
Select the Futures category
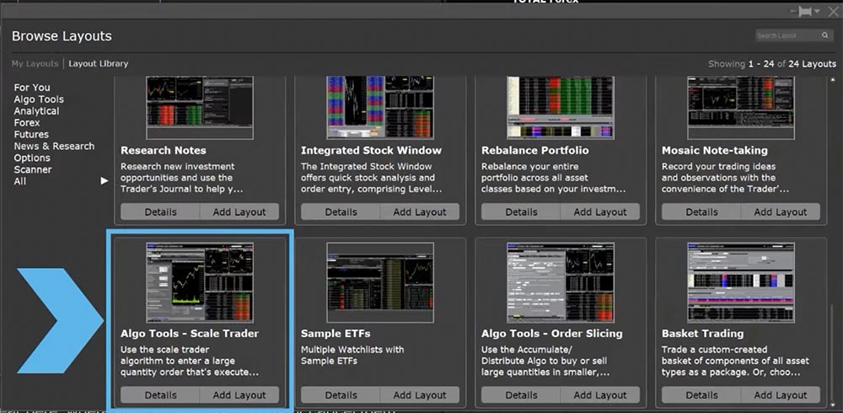click(x=31, y=135)
